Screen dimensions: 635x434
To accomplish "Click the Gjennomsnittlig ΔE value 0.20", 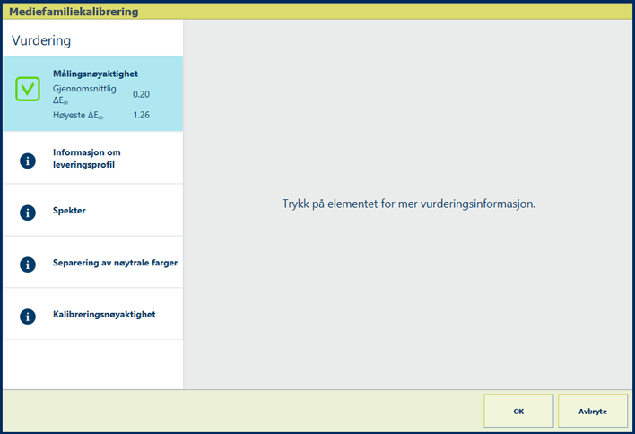I will click(142, 94).
